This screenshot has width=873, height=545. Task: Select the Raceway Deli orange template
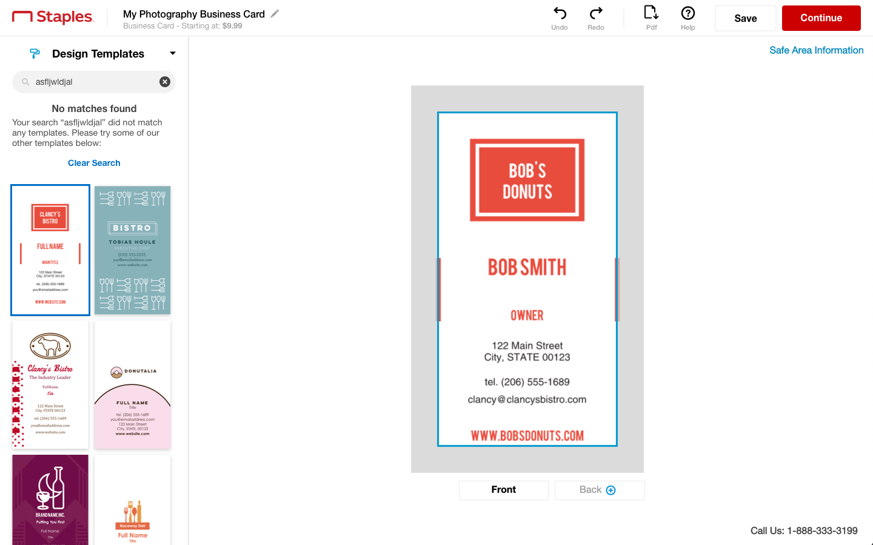tap(133, 500)
